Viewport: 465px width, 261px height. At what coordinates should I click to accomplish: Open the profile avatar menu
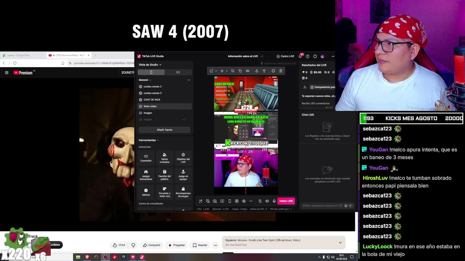pos(322,56)
